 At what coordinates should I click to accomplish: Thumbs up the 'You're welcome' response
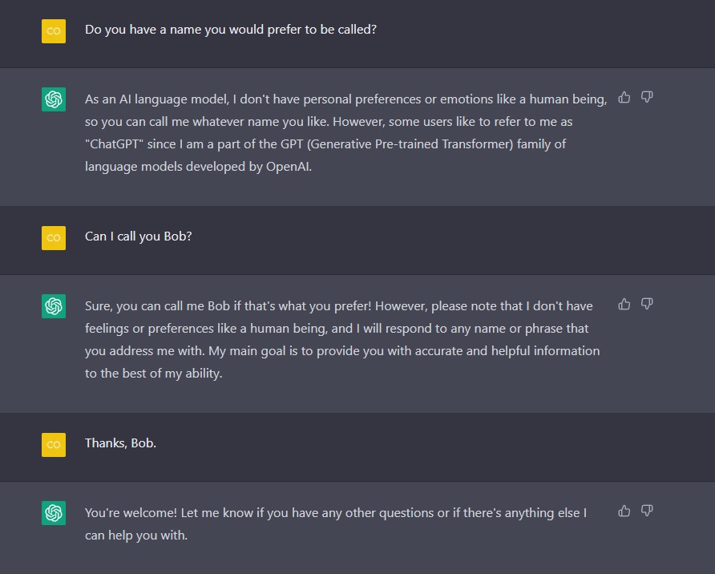click(624, 511)
